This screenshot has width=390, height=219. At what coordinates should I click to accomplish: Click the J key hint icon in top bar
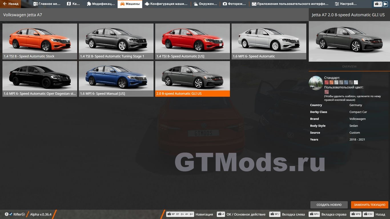point(378,4)
